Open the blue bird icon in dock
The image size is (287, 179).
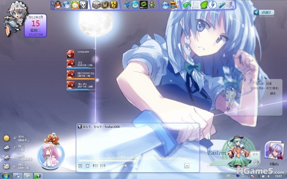tap(127, 5)
